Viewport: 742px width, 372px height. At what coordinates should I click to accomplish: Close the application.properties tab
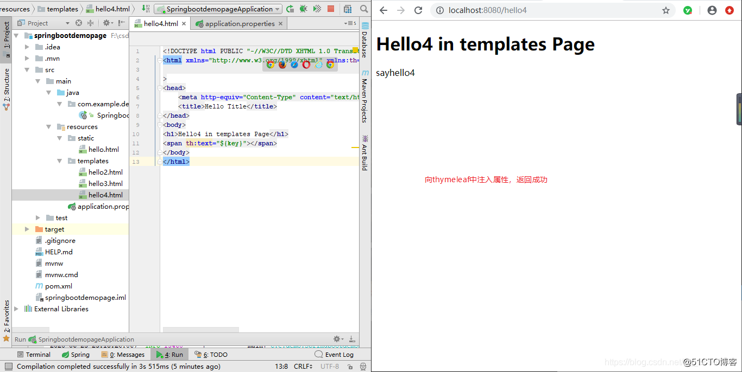280,24
